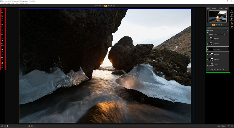Open the Browse module icon

pyautogui.click(x=232, y=11)
